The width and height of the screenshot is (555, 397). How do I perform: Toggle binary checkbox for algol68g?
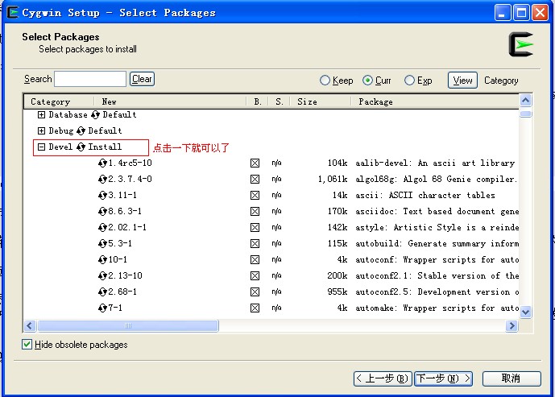(255, 179)
